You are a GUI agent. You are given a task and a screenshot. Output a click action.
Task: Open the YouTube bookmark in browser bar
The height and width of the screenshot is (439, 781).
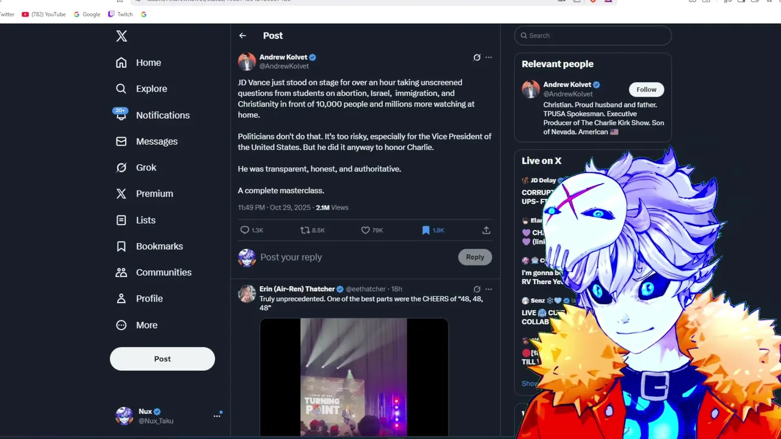pyautogui.click(x=44, y=14)
